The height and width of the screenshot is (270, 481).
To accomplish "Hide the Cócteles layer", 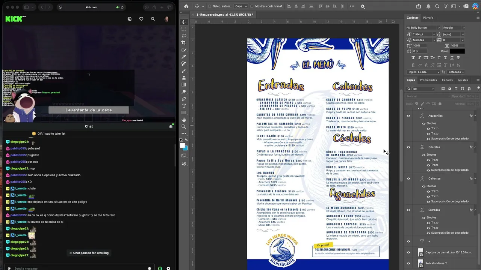I will click(x=408, y=147).
